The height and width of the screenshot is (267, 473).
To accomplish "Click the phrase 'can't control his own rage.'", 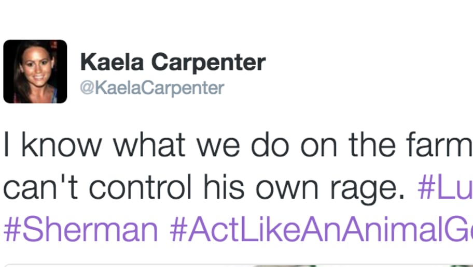I will pos(204,187).
